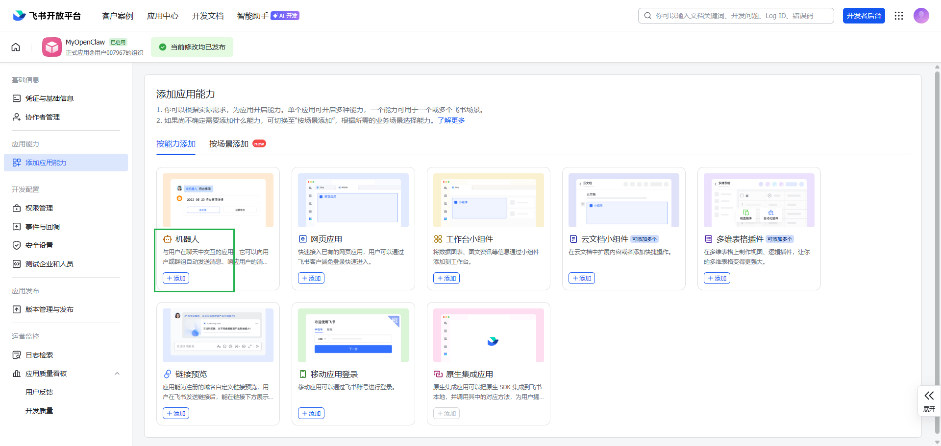Open 开发文档 in the top menu
This screenshot has width=941, height=446.
coord(207,15)
